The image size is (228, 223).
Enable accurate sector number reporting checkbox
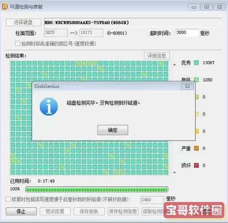(x=17, y=44)
